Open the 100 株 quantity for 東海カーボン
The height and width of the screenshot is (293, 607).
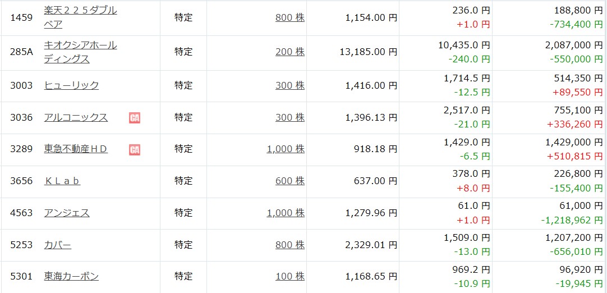289,276
